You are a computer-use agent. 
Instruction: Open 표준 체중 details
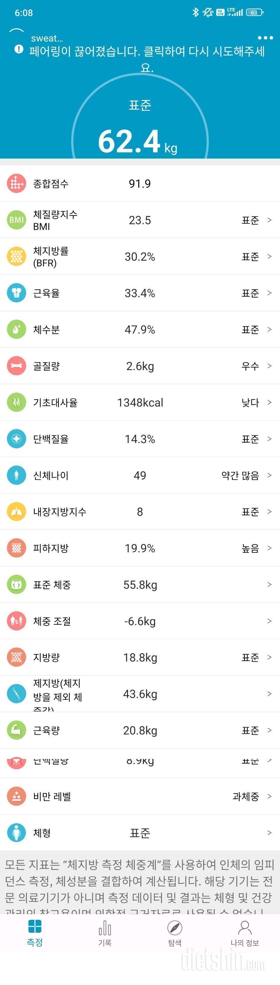tap(270, 584)
